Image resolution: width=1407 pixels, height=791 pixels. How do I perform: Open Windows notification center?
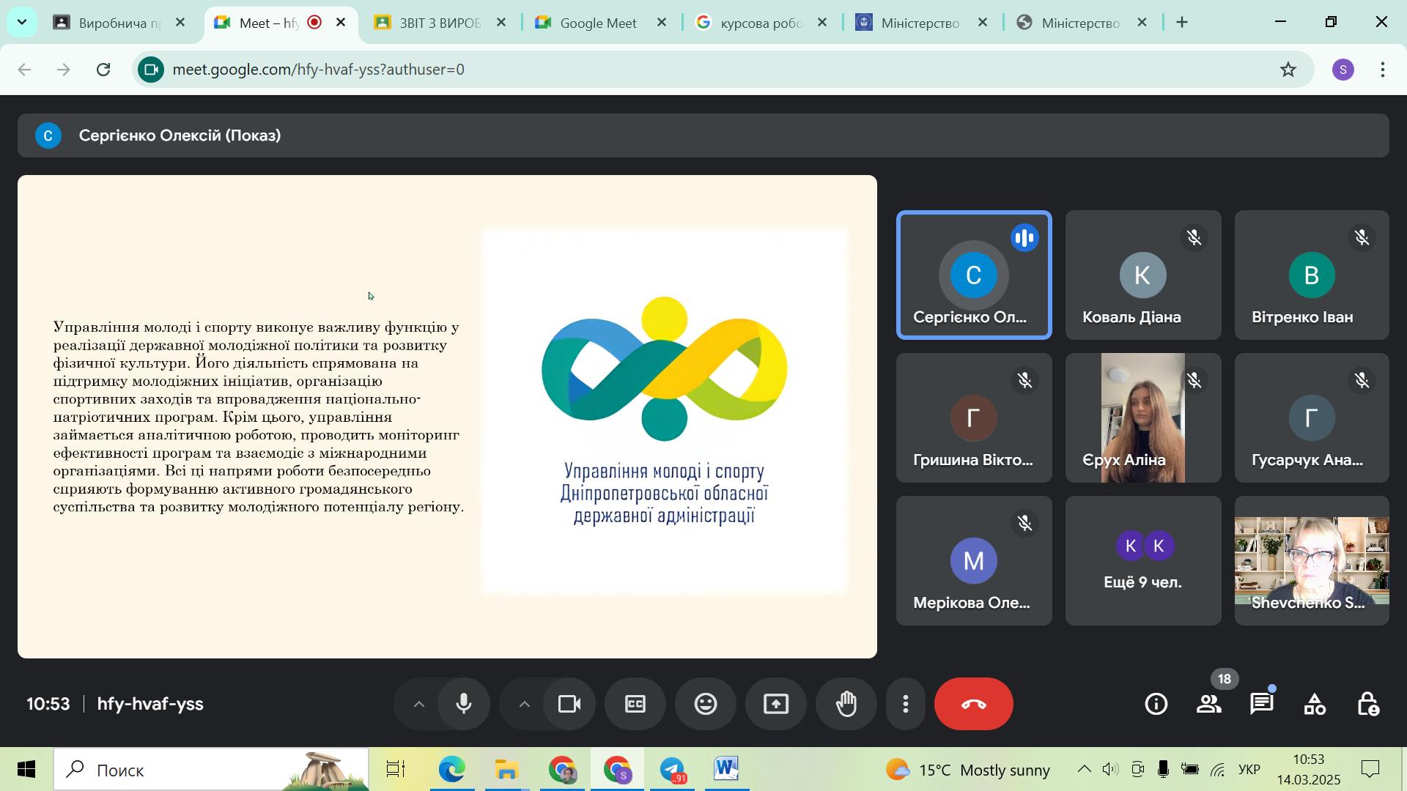[x=1370, y=770]
